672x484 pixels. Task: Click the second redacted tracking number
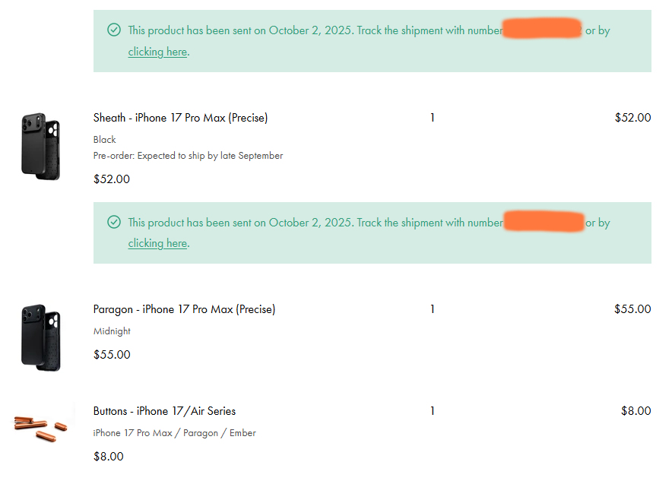coord(544,221)
